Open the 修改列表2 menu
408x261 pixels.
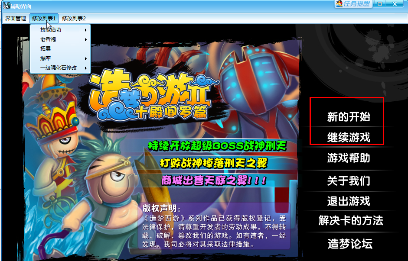pos(74,19)
